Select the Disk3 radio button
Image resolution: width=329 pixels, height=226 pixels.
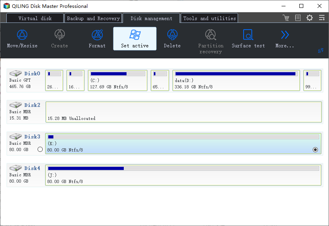click(40, 149)
